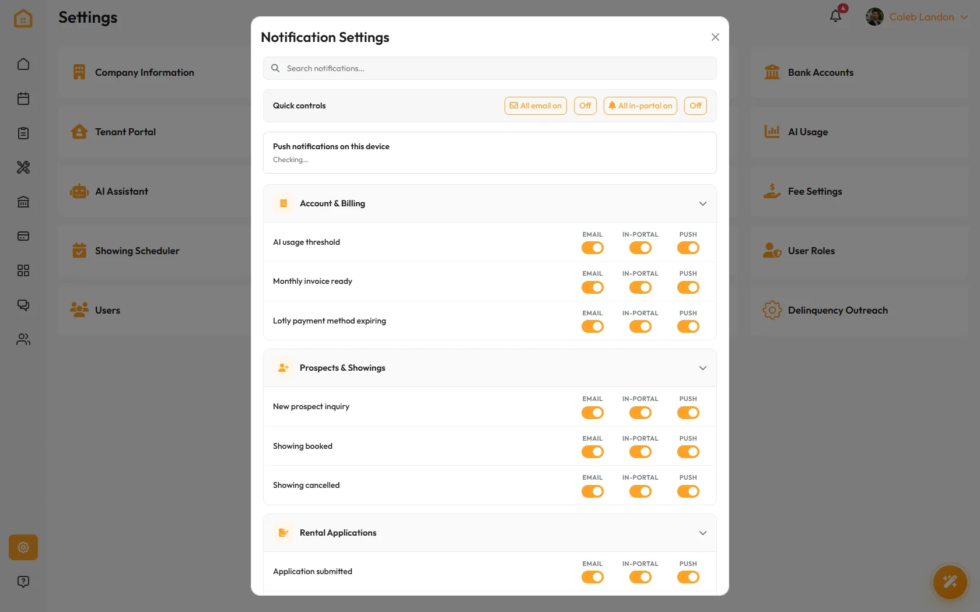Image resolution: width=980 pixels, height=612 pixels.
Task: Open the calendar icon in the sidebar
Action: (23, 99)
